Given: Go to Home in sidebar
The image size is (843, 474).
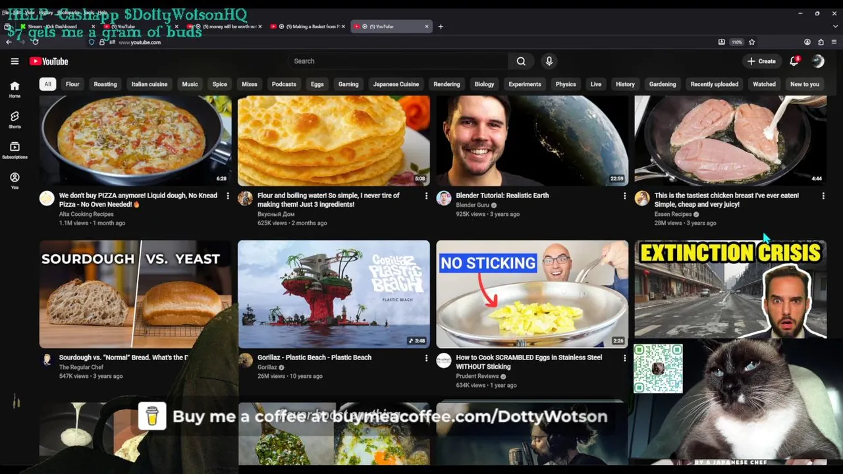Looking at the screenshot, I should [x=14, y=90].
